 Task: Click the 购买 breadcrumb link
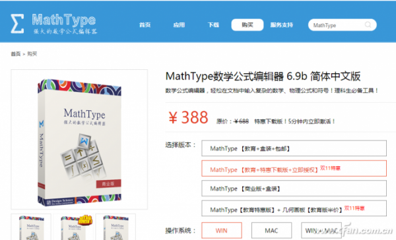click(32, 54)
